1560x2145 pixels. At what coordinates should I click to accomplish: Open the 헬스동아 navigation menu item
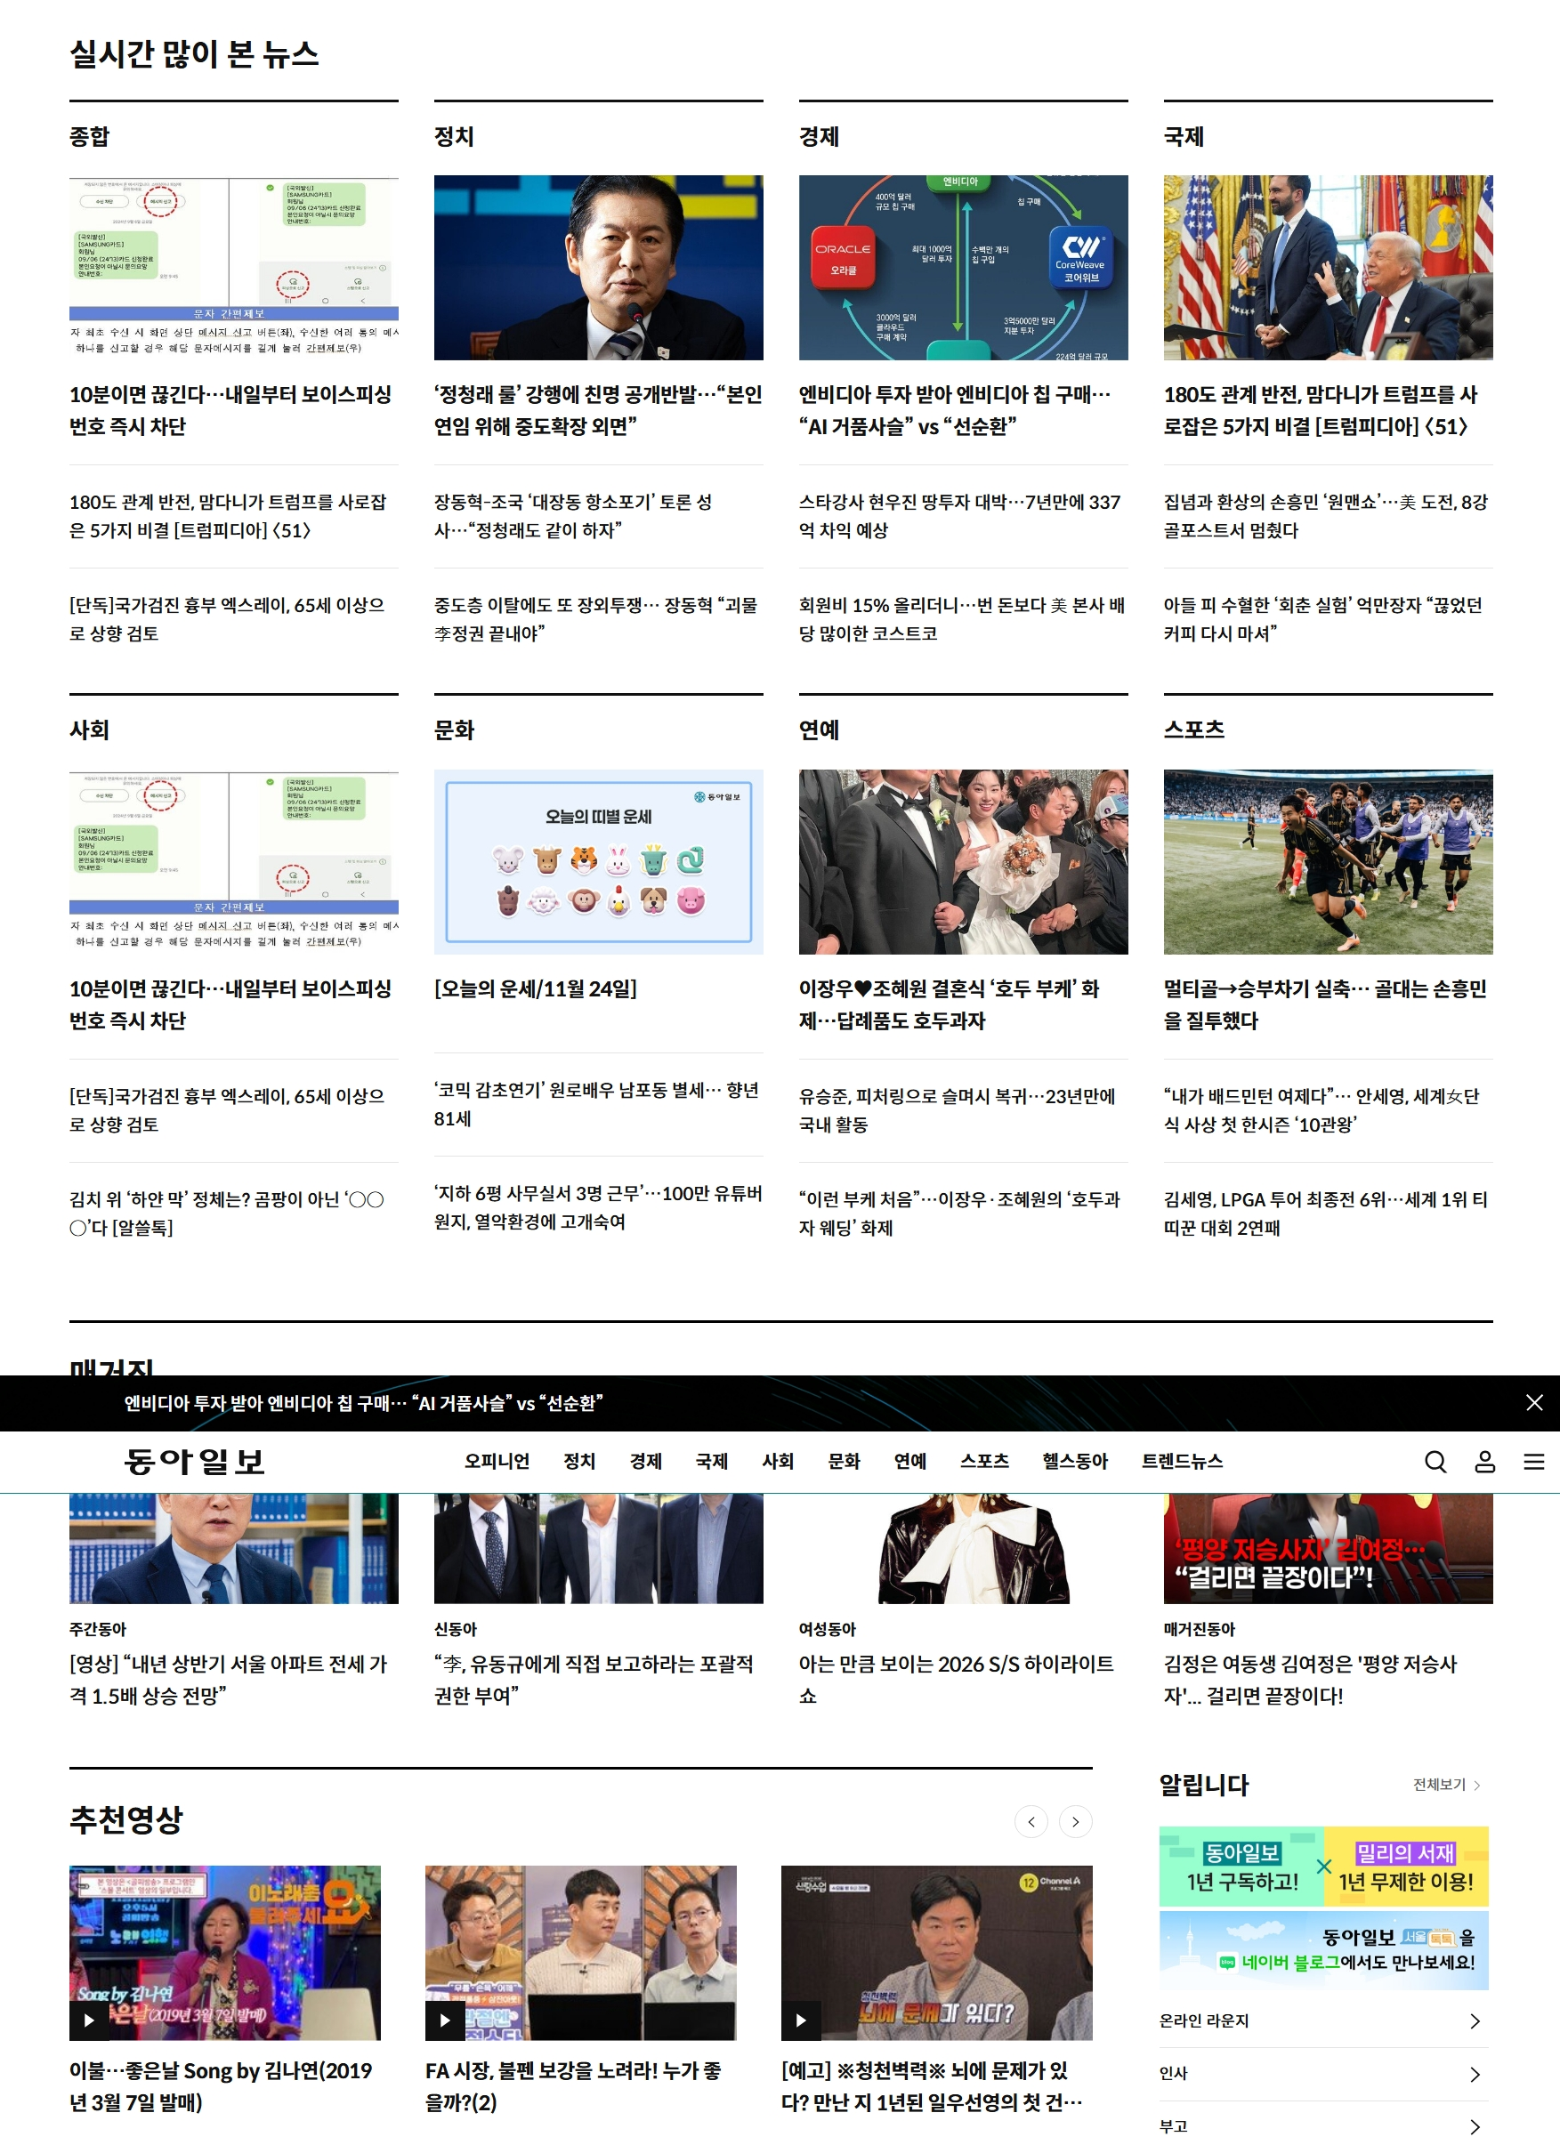[1075, 1461]
